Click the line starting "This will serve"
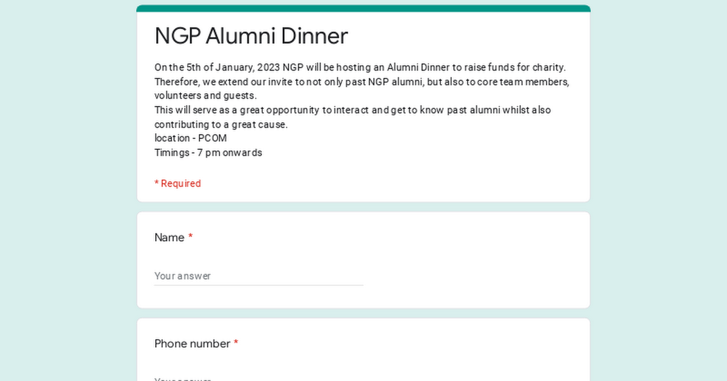The image size is (727, 381). tap(352, 110)
